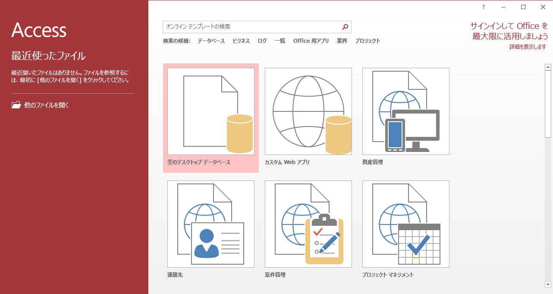
Task: Click the 案件管理 template label
Action: [275, 275]
